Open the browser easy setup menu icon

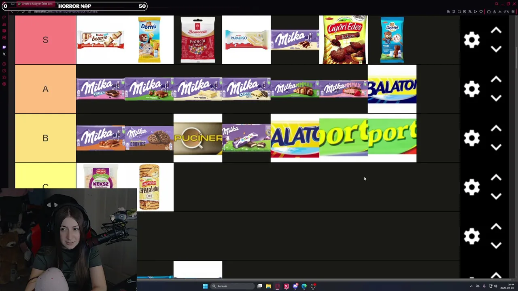[513, 12]
